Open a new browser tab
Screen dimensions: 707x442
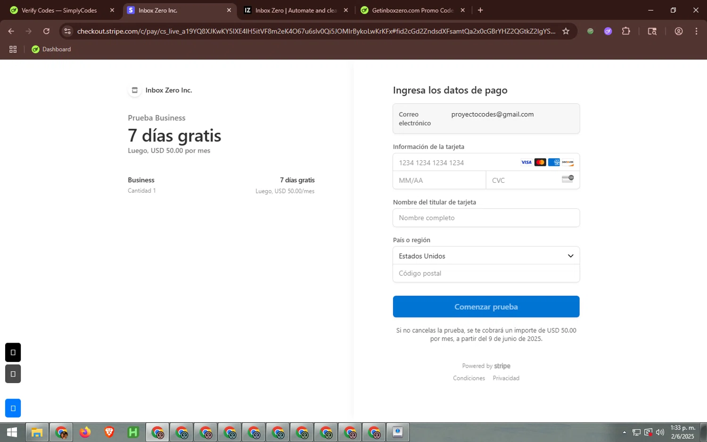click(480, 10)
